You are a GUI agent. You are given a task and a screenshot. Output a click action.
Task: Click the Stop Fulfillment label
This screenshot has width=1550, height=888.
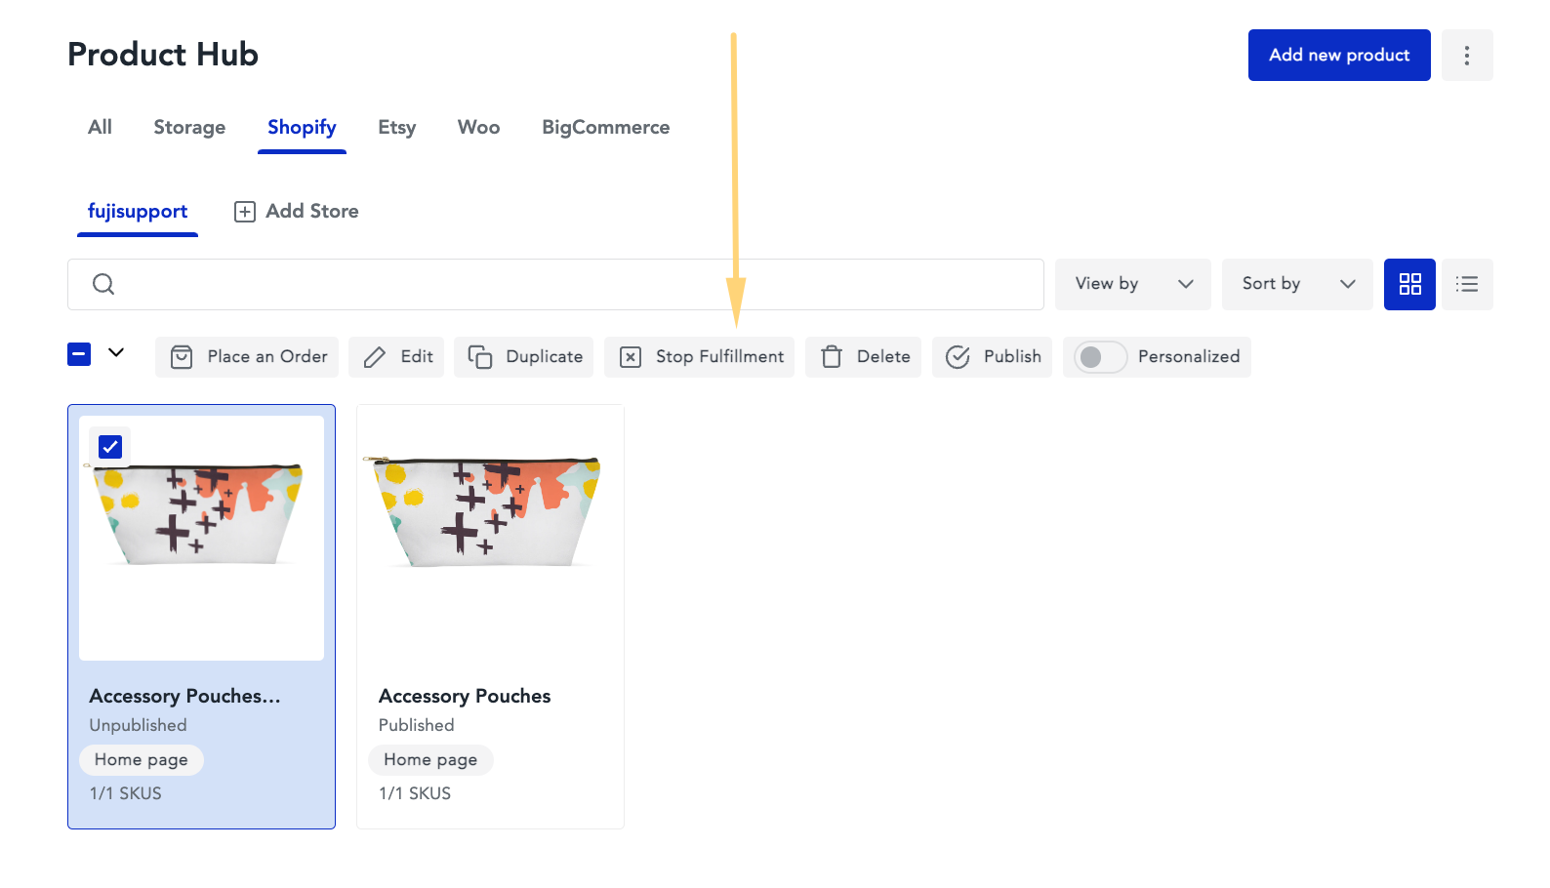point(720,357)
